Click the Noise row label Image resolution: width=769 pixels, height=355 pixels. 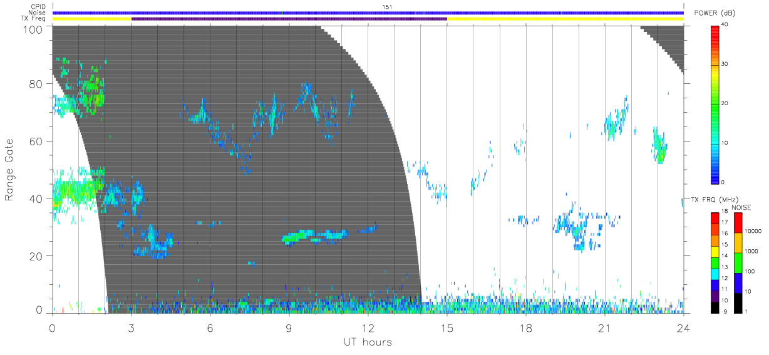(38, 13)
